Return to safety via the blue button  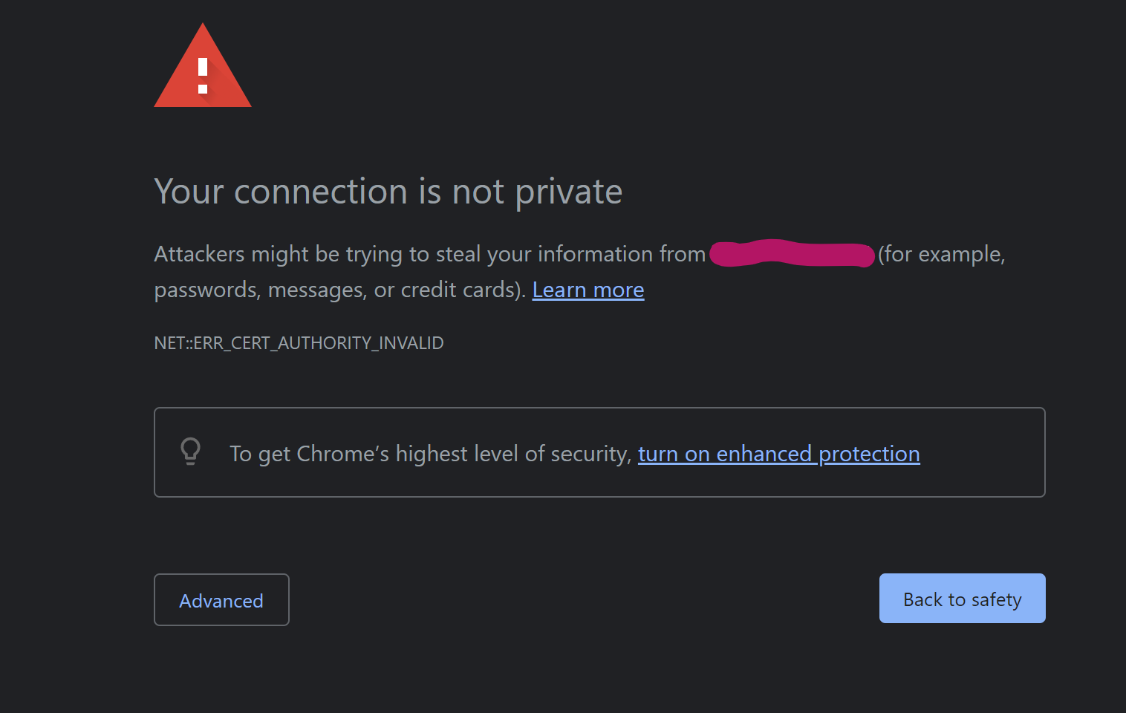961,599
